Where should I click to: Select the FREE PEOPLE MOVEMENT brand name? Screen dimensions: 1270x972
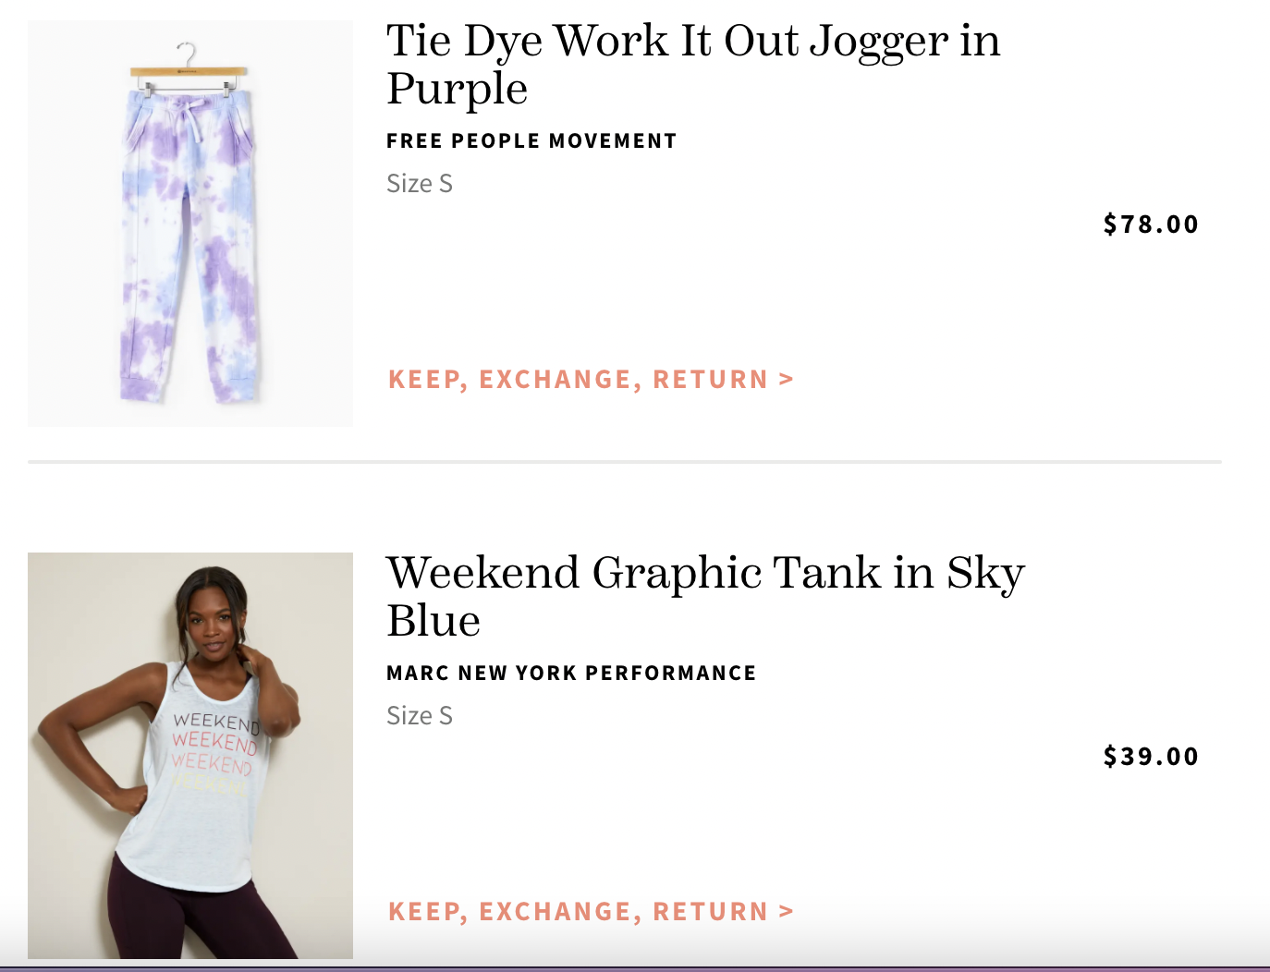[x=531, y=140]
